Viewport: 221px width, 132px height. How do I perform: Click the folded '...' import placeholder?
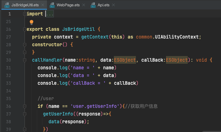(x=50, y=14)
